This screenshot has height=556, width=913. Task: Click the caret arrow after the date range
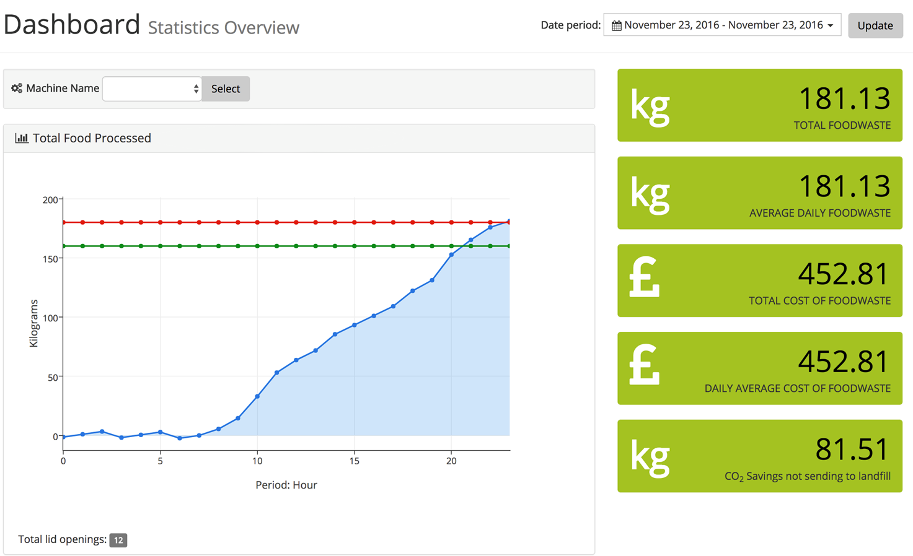coord(831,26)
